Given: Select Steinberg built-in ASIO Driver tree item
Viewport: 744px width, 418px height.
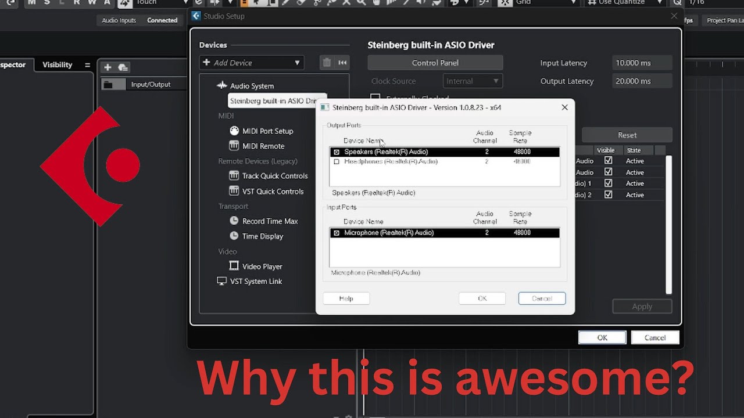Looking at the screenshot, I should (x=278, y=101).
